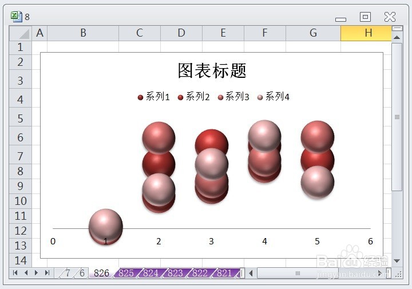Close the workbook window
Viewport: 412px width, 289px height.
point(390,17)
